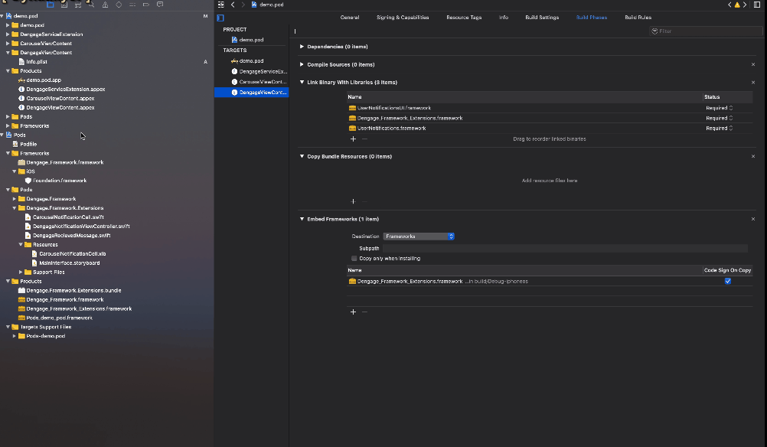Change UserNotifications.framework Required status

tap(719, 129)
